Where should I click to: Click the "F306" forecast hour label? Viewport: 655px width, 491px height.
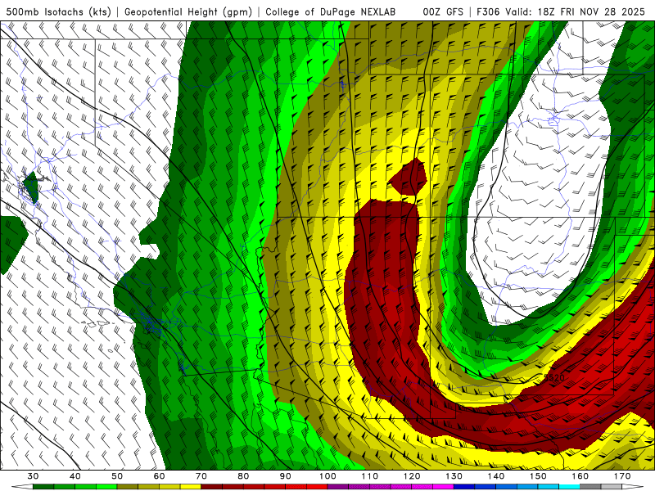click(x=488, y=11)
